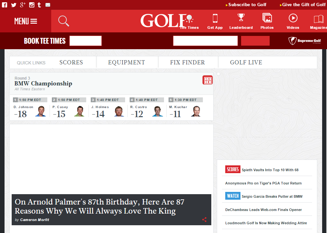Open the Photos gallery icon
The height and width of the screenshot is (233, 327).
(x=267, y=18)
